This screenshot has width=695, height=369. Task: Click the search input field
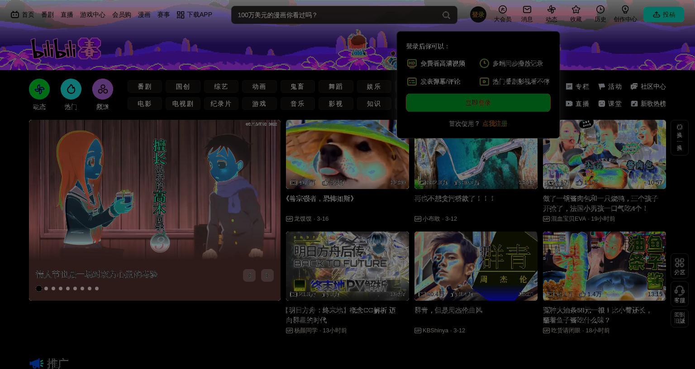(x=337, y=15)
